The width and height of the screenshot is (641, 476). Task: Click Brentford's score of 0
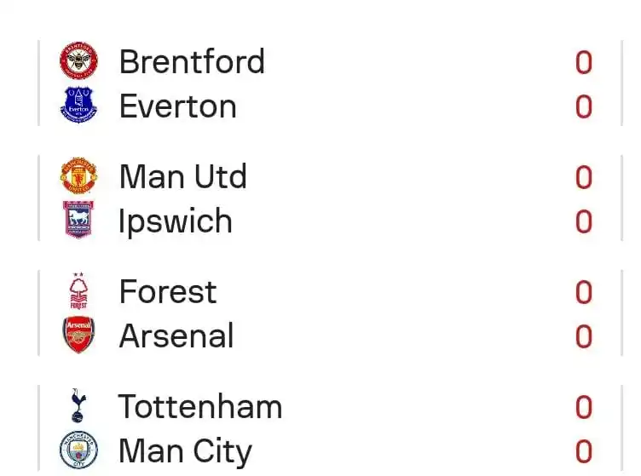pos(583,62)
